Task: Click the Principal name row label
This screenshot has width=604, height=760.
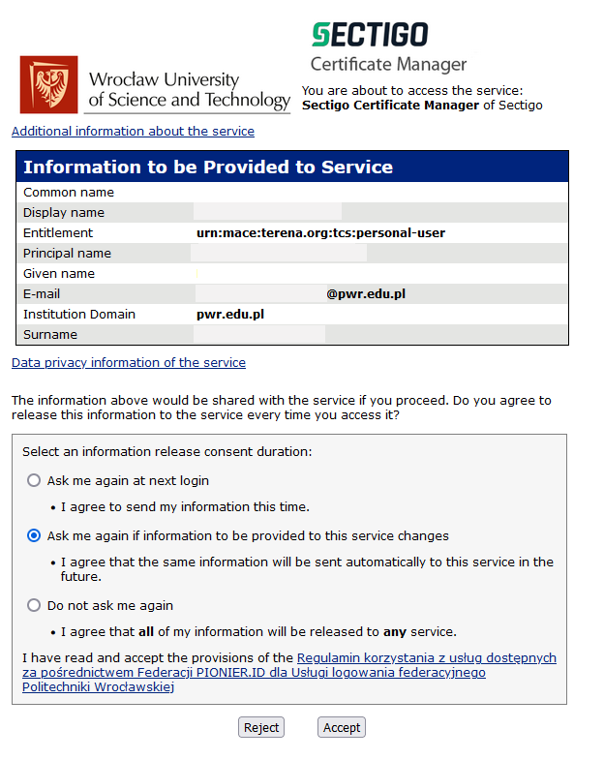Action: (x=67, y=253)
